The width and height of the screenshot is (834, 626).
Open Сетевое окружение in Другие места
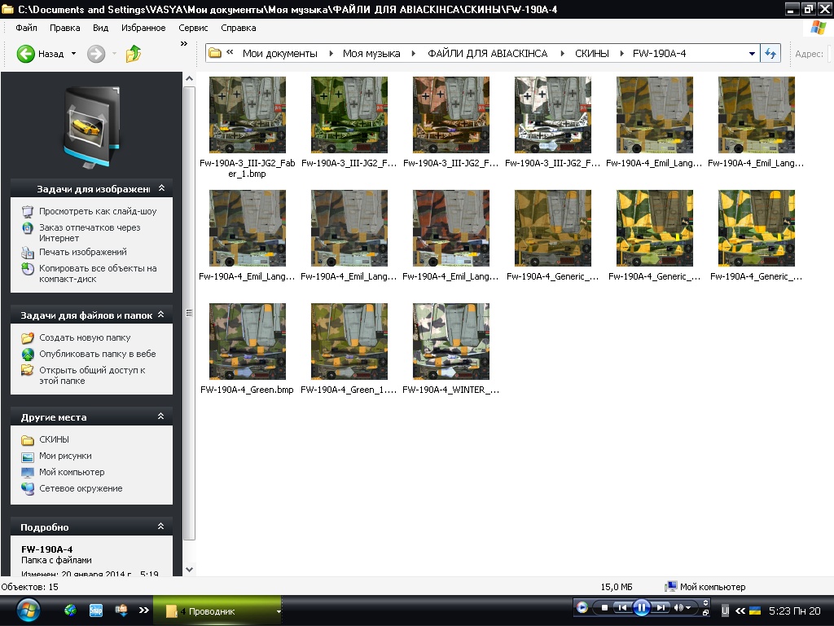[x=81, y=488]
